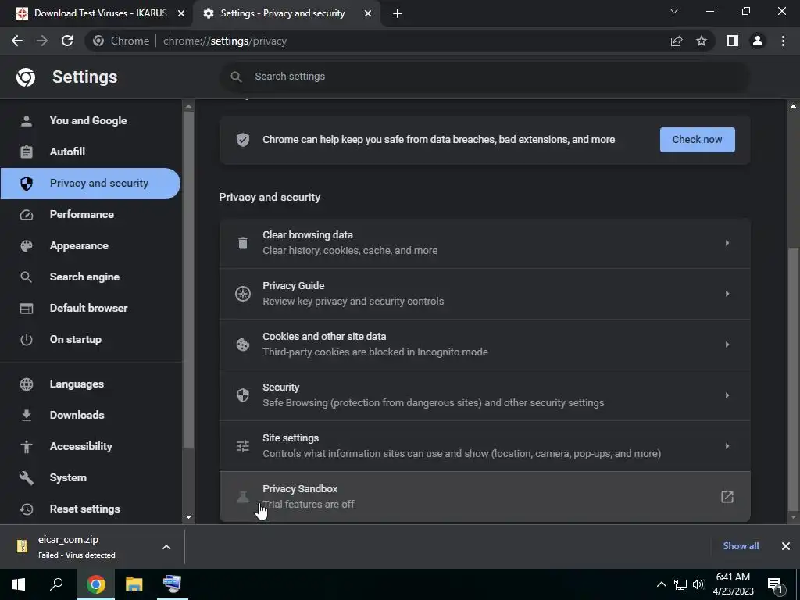
Task: Open Reset settings section
Action: click(91, 509)
